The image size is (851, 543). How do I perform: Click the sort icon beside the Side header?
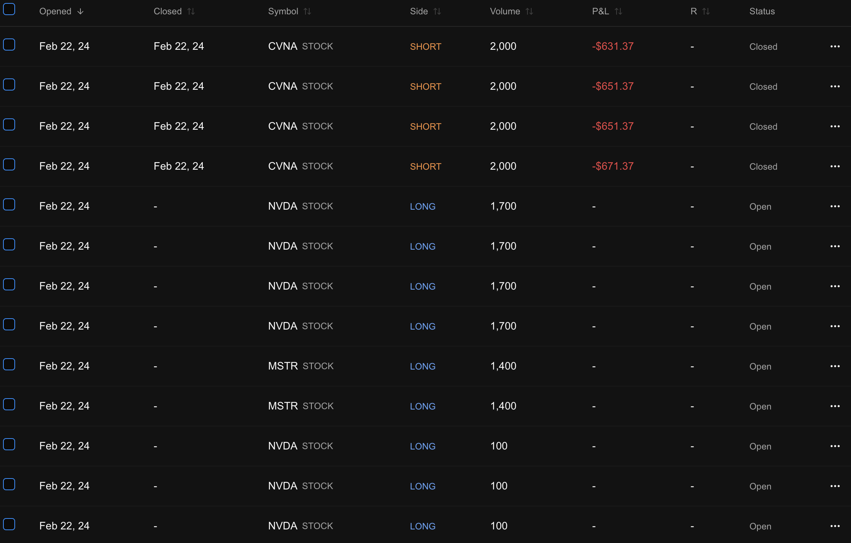[438, 11]
